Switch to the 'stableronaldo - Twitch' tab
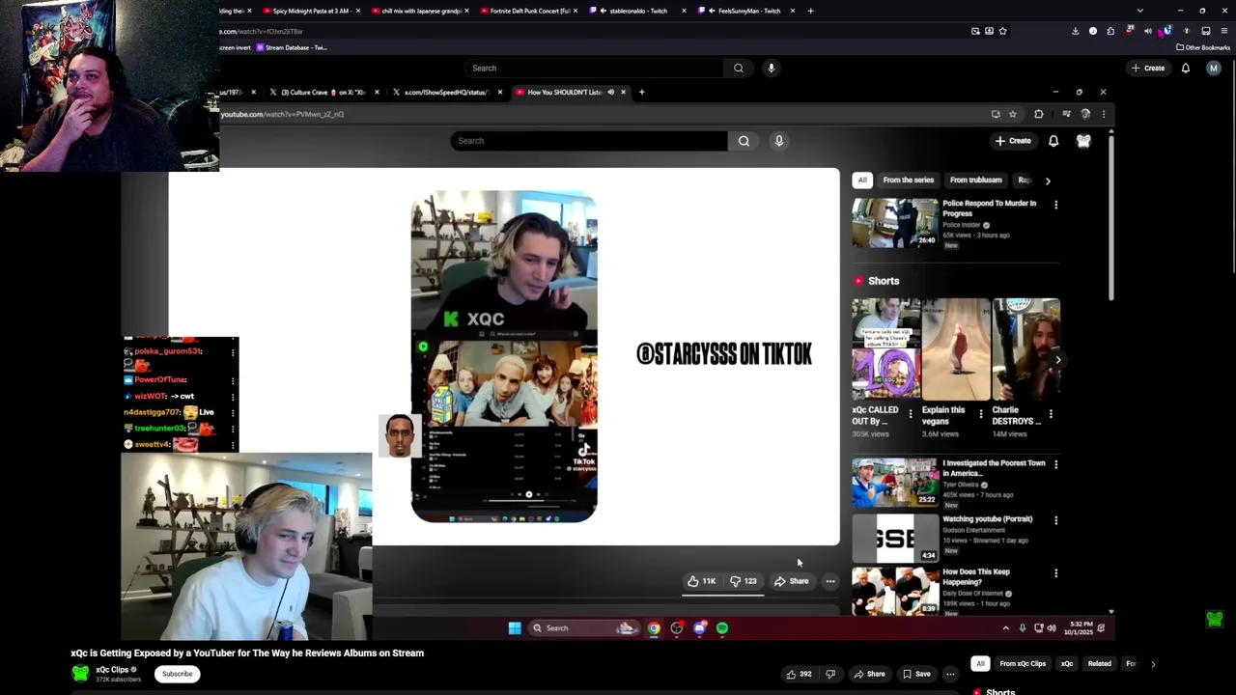Screen dimensions: 1236x695 635,11
